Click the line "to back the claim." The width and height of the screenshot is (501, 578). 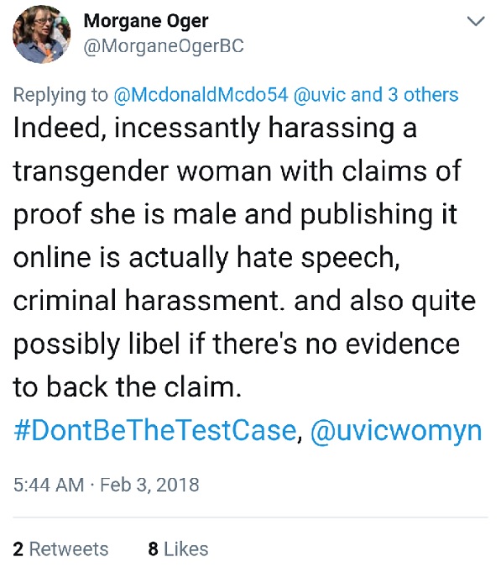[x=128, y=387]
